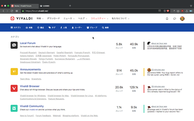194x121 pixels.
Task: Click the yellow Announcements megaphone icon
Action: (14, 71)
